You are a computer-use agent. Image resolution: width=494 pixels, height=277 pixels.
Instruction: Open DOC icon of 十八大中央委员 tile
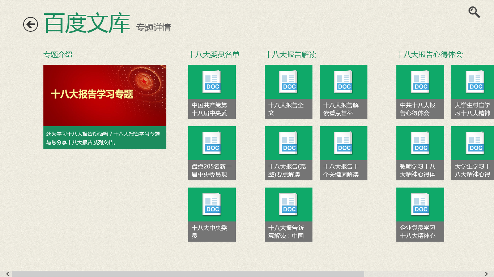tap(212, 205)
